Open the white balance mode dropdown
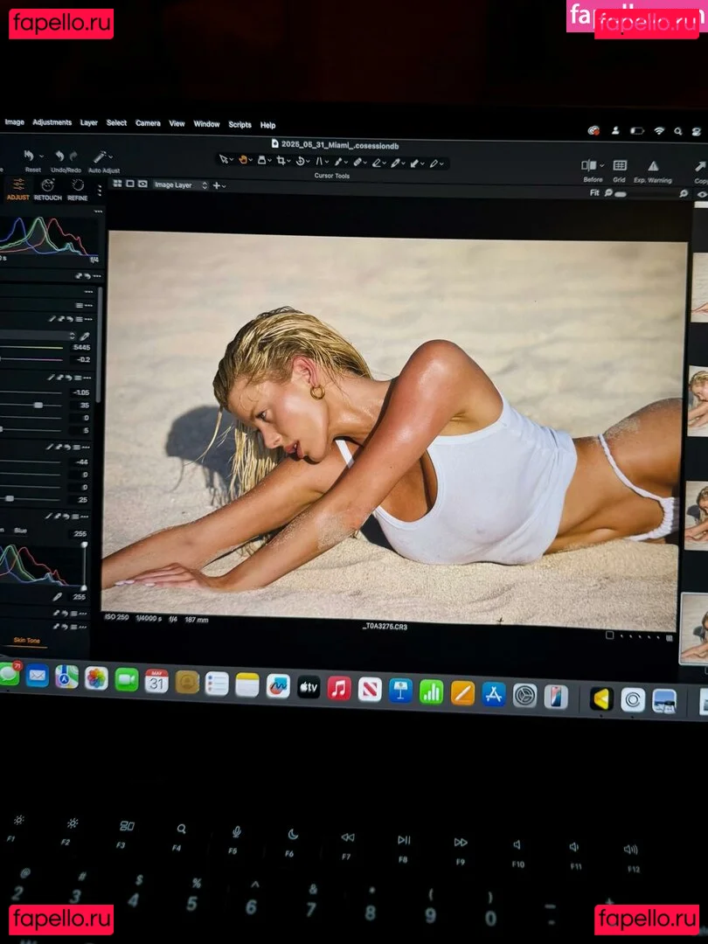 click(72, 336)
